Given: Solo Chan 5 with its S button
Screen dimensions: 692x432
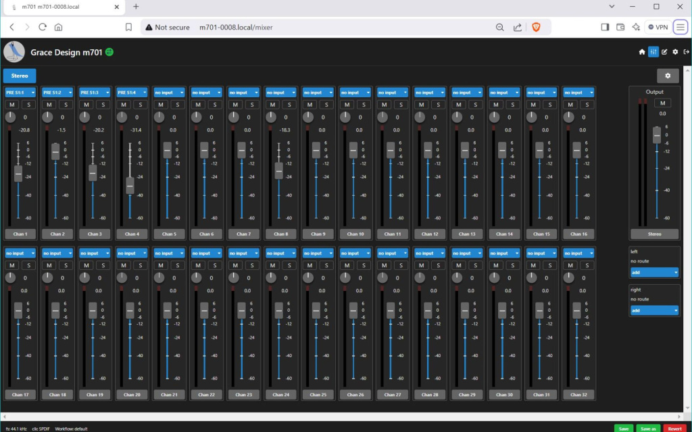Looking at the screenshot, I should point(176,104).
